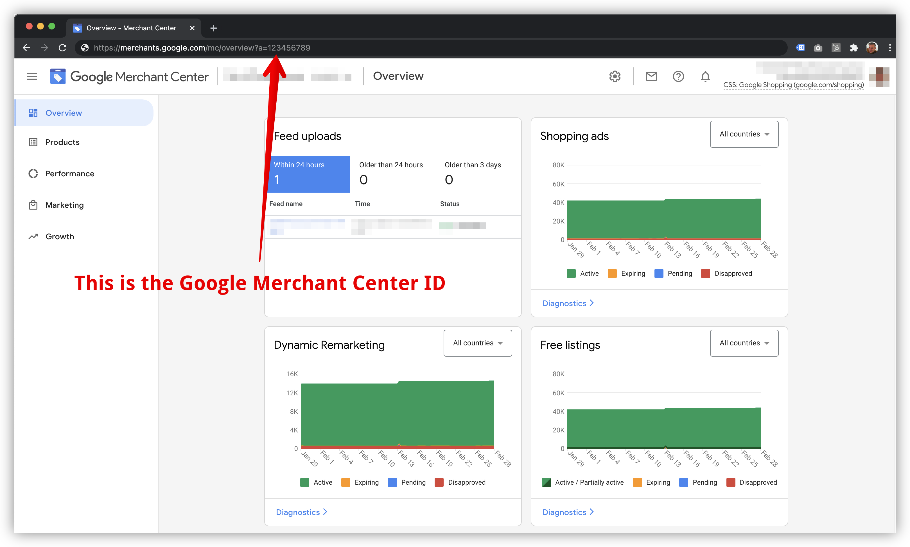Open Free listings Diagnostics link
This screenshot has height=547, width=910.
click(568, 512)
